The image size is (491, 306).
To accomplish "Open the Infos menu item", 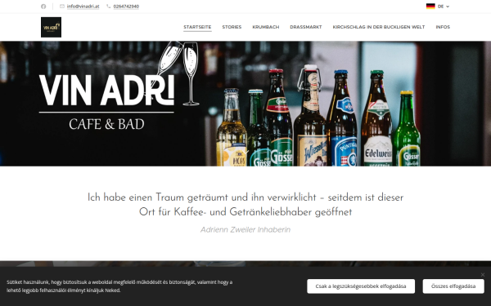I will (x=443, y=27).
